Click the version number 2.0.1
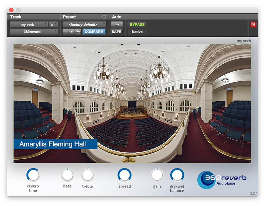 click(254, 193)
